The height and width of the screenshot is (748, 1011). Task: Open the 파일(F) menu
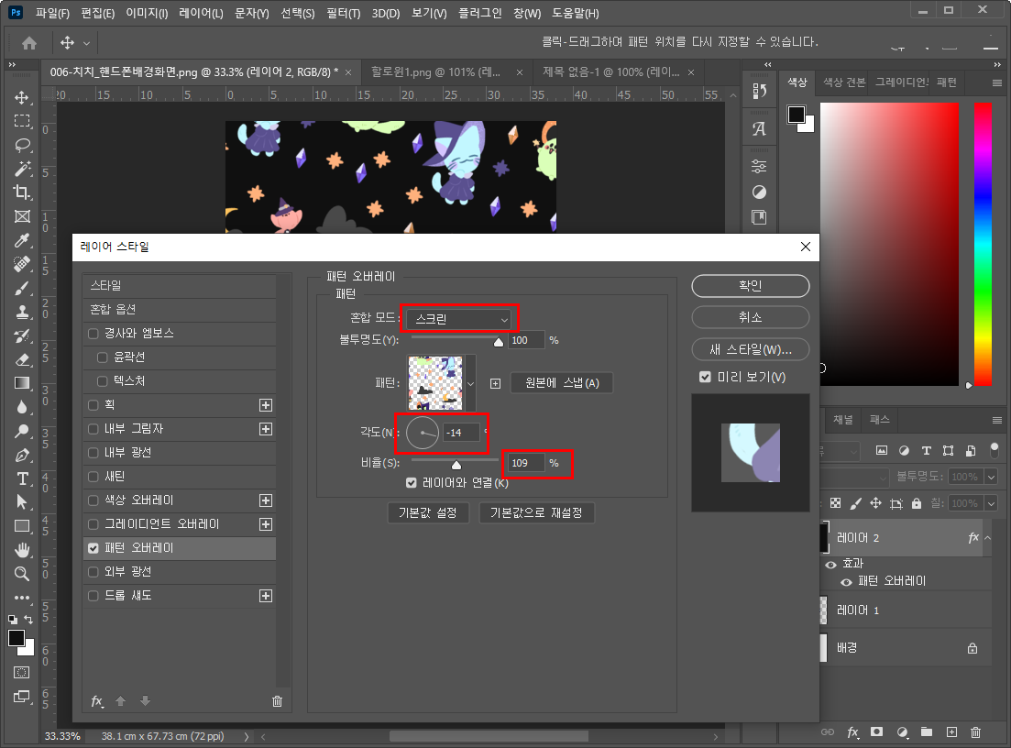coord(53,14)
